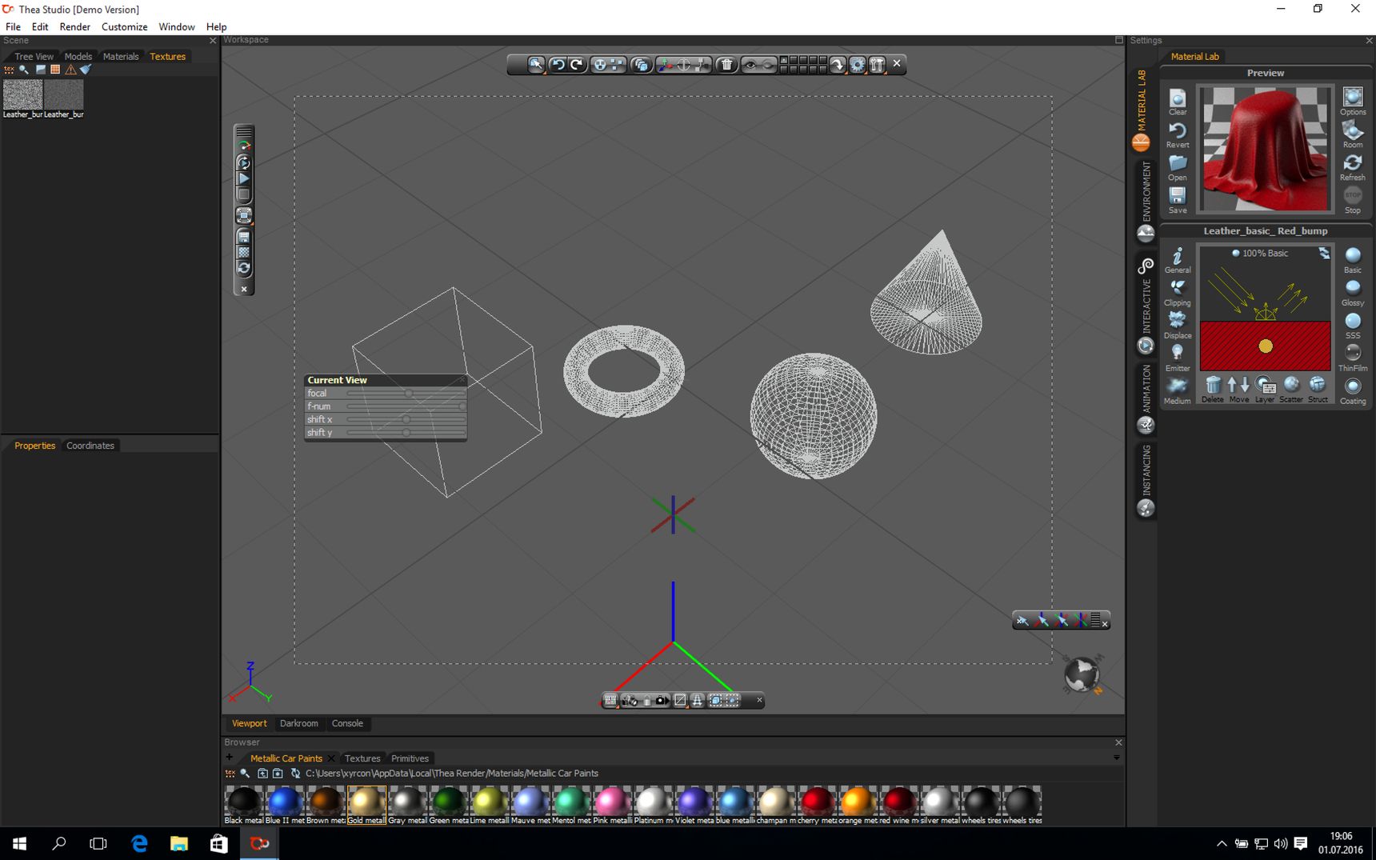Image resolution: width=1376 pixels, height=860 pixels.
Task: Open the Customize menu
Action: tap(124, 26)
